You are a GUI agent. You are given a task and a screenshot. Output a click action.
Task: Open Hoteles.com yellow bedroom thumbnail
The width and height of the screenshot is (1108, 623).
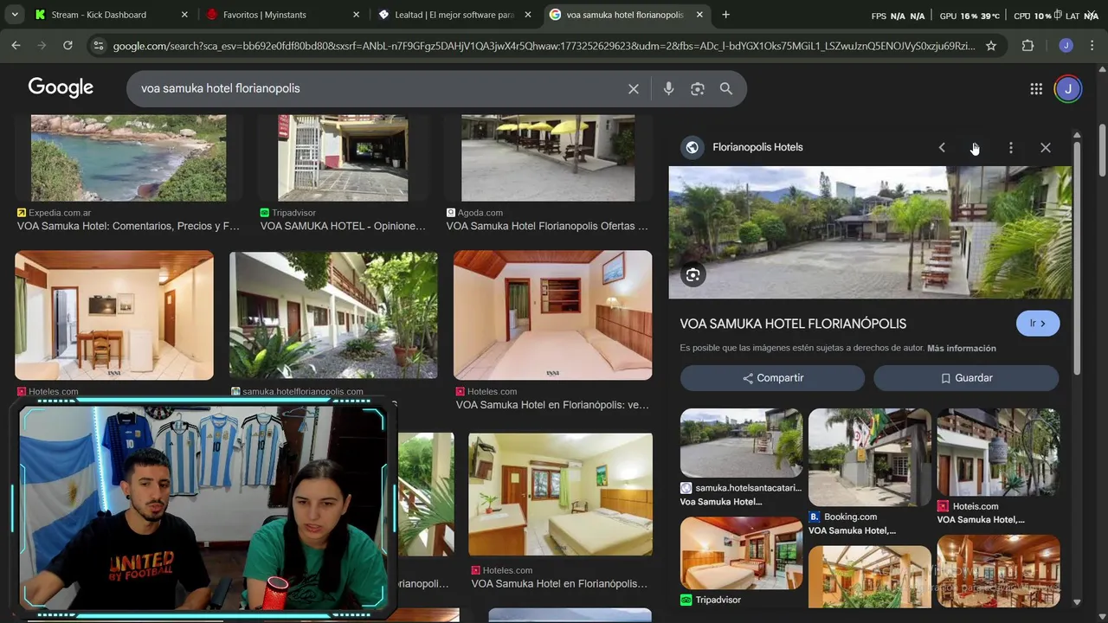click(x=560, y=494)
